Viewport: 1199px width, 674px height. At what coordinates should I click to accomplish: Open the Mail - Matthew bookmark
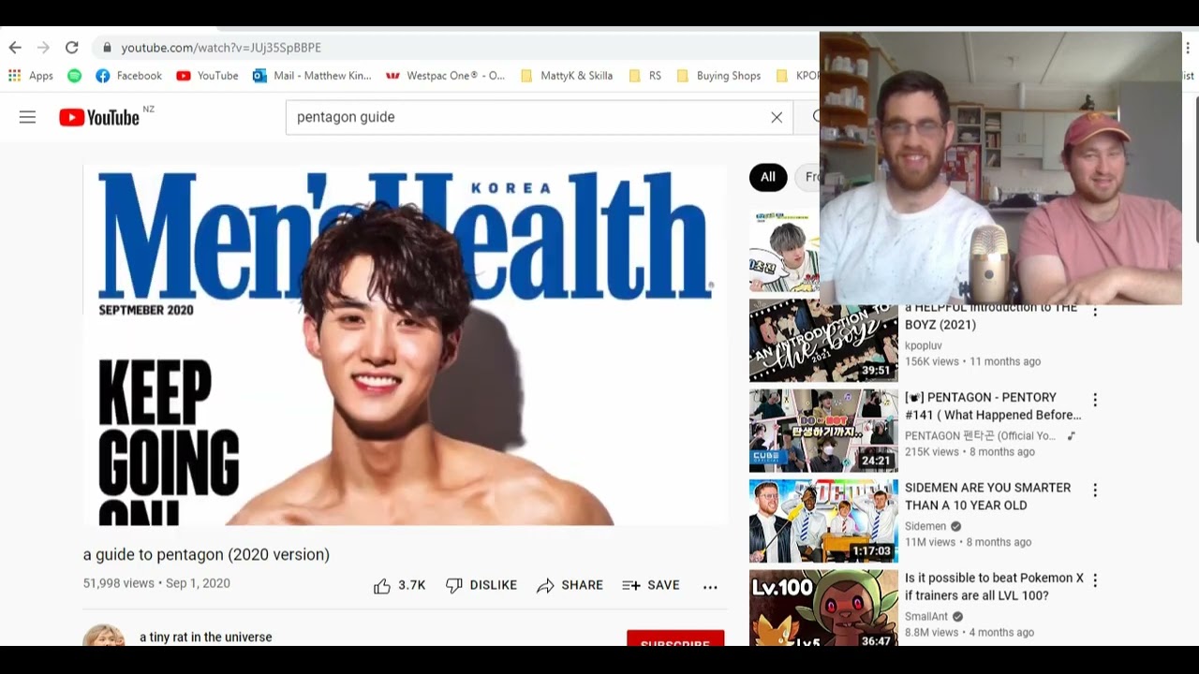pyautogui.click(x=312, y=76)
